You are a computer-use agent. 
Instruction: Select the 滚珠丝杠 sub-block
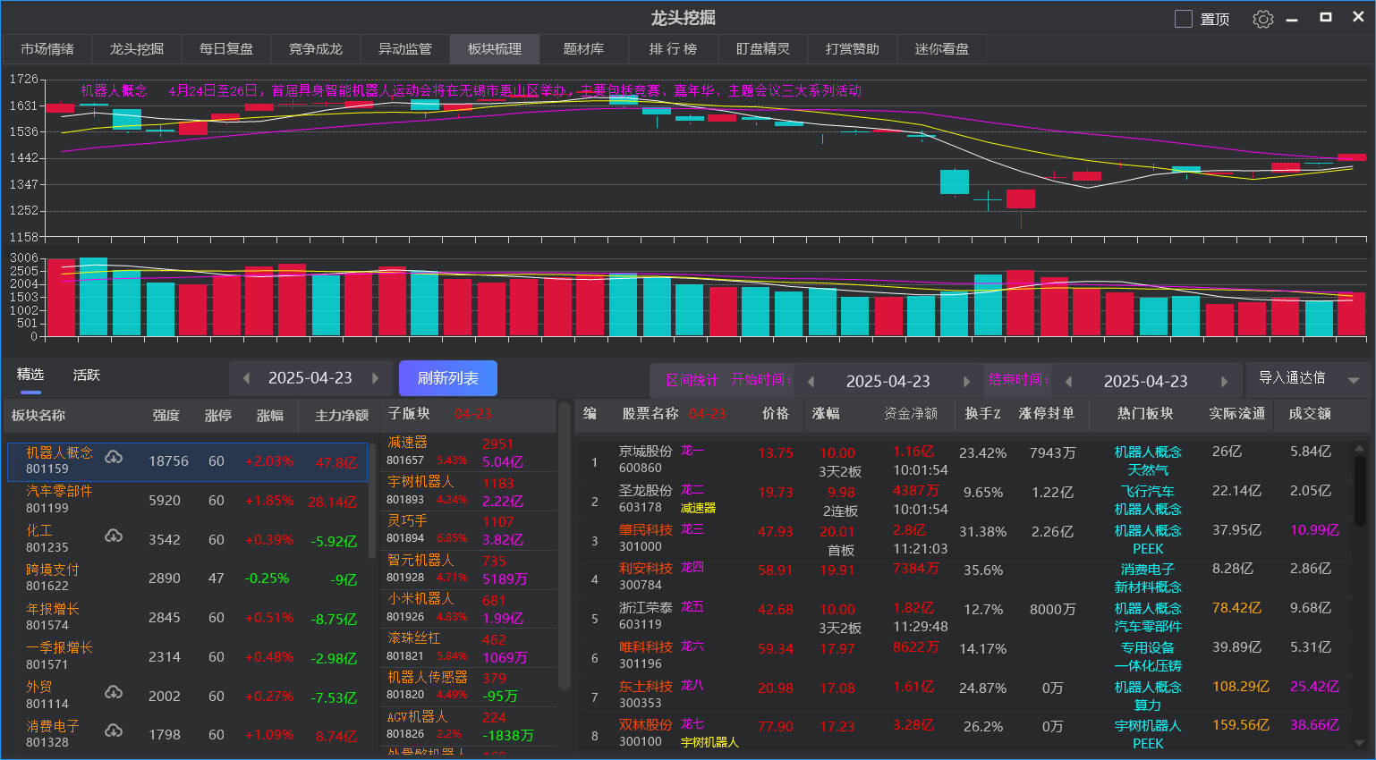pyautogui.click(x=470, y=648)
